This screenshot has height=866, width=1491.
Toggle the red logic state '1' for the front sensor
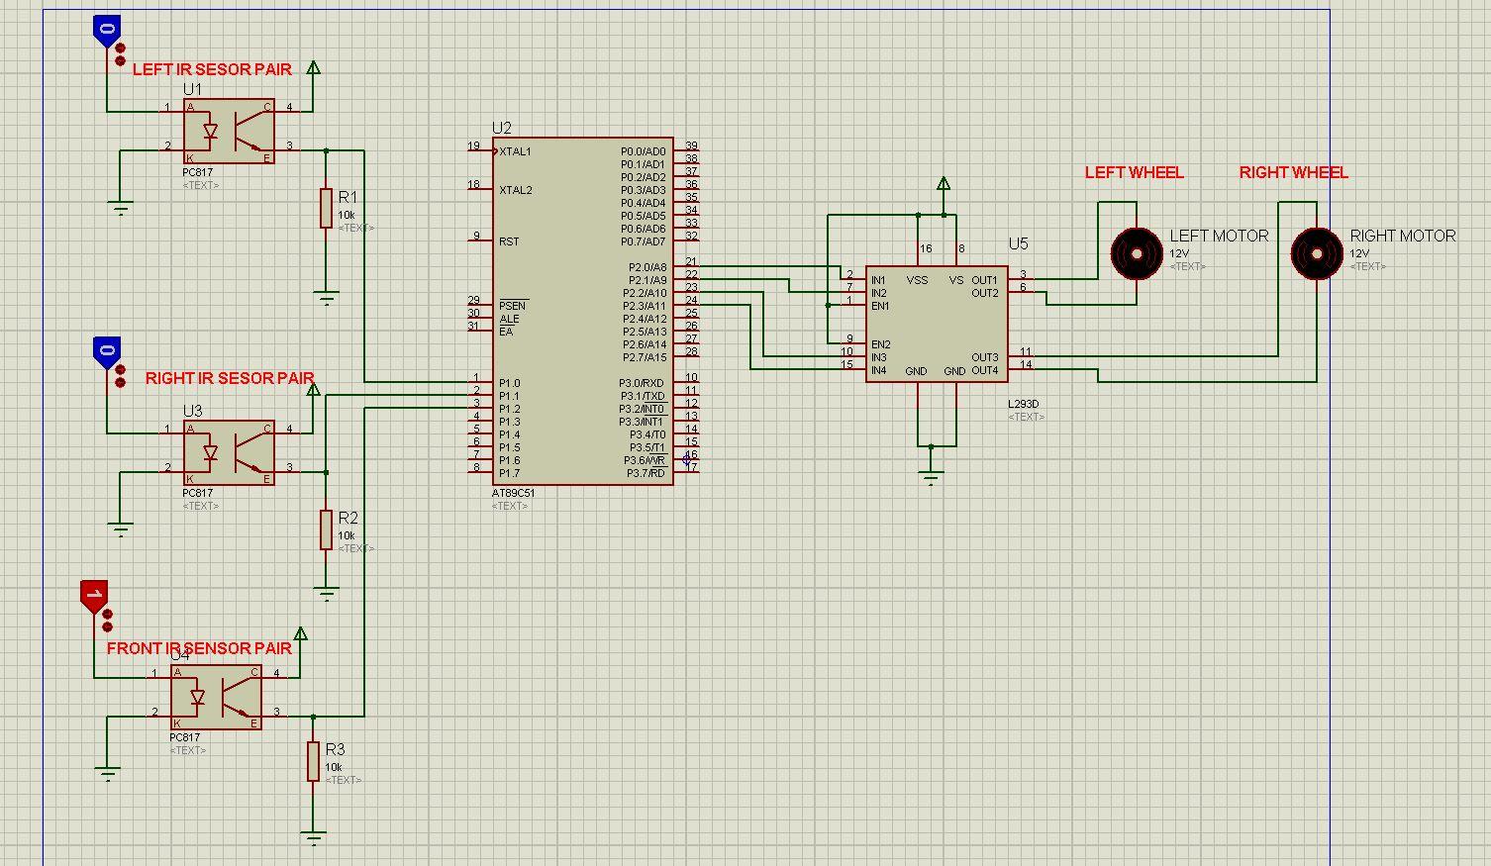[95, 591]
